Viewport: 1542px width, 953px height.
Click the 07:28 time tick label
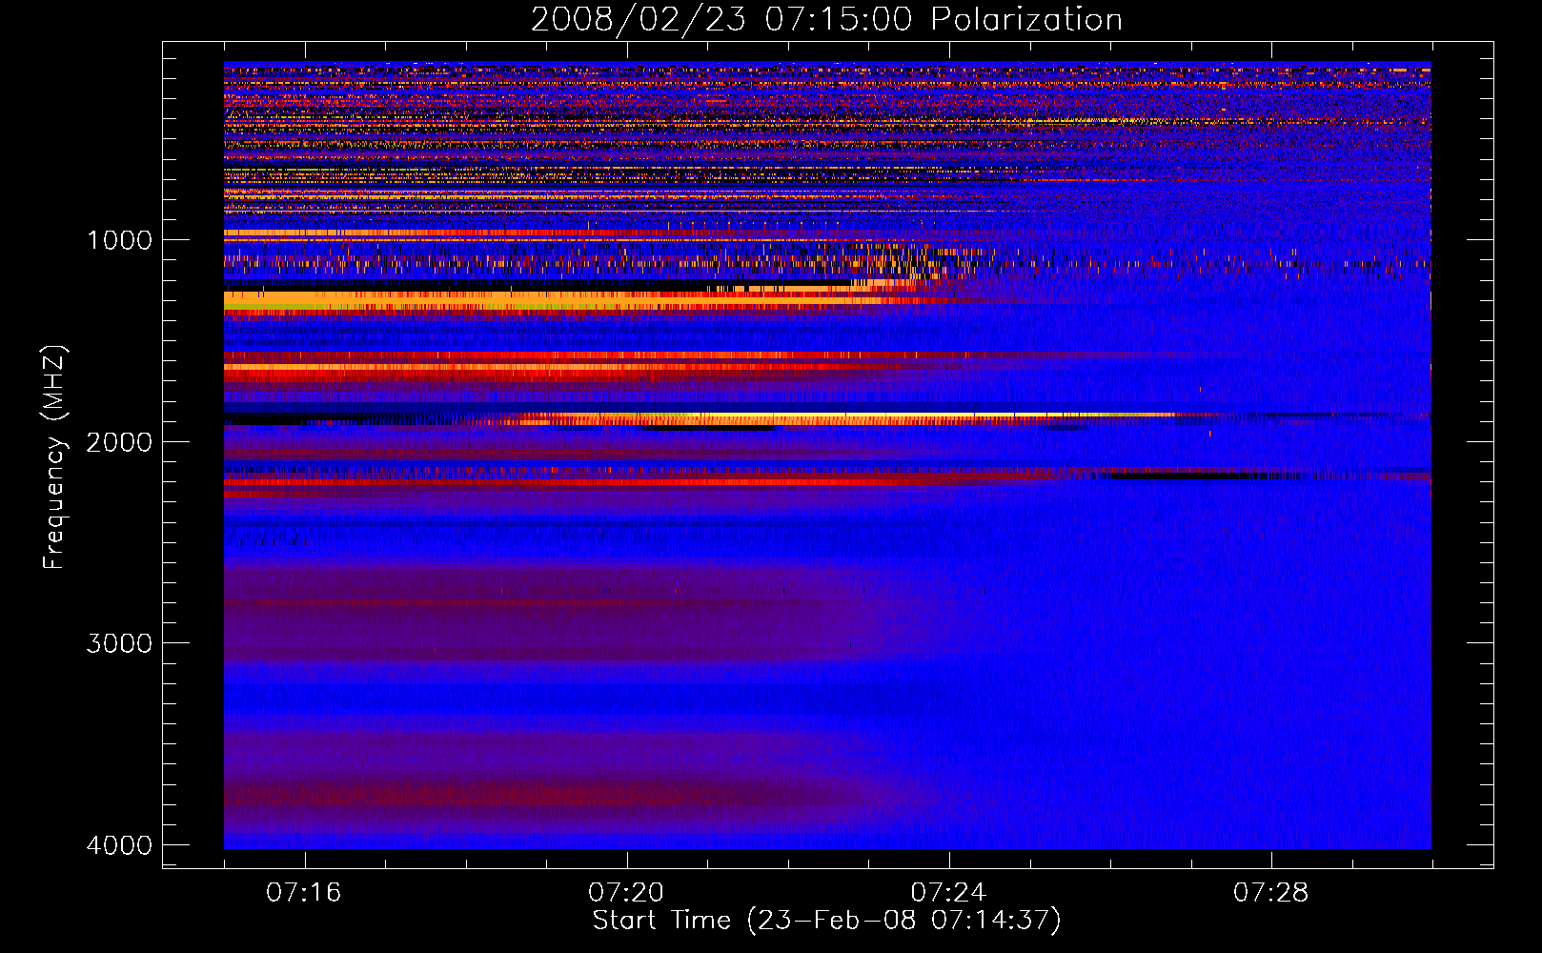pos(1271,892)
